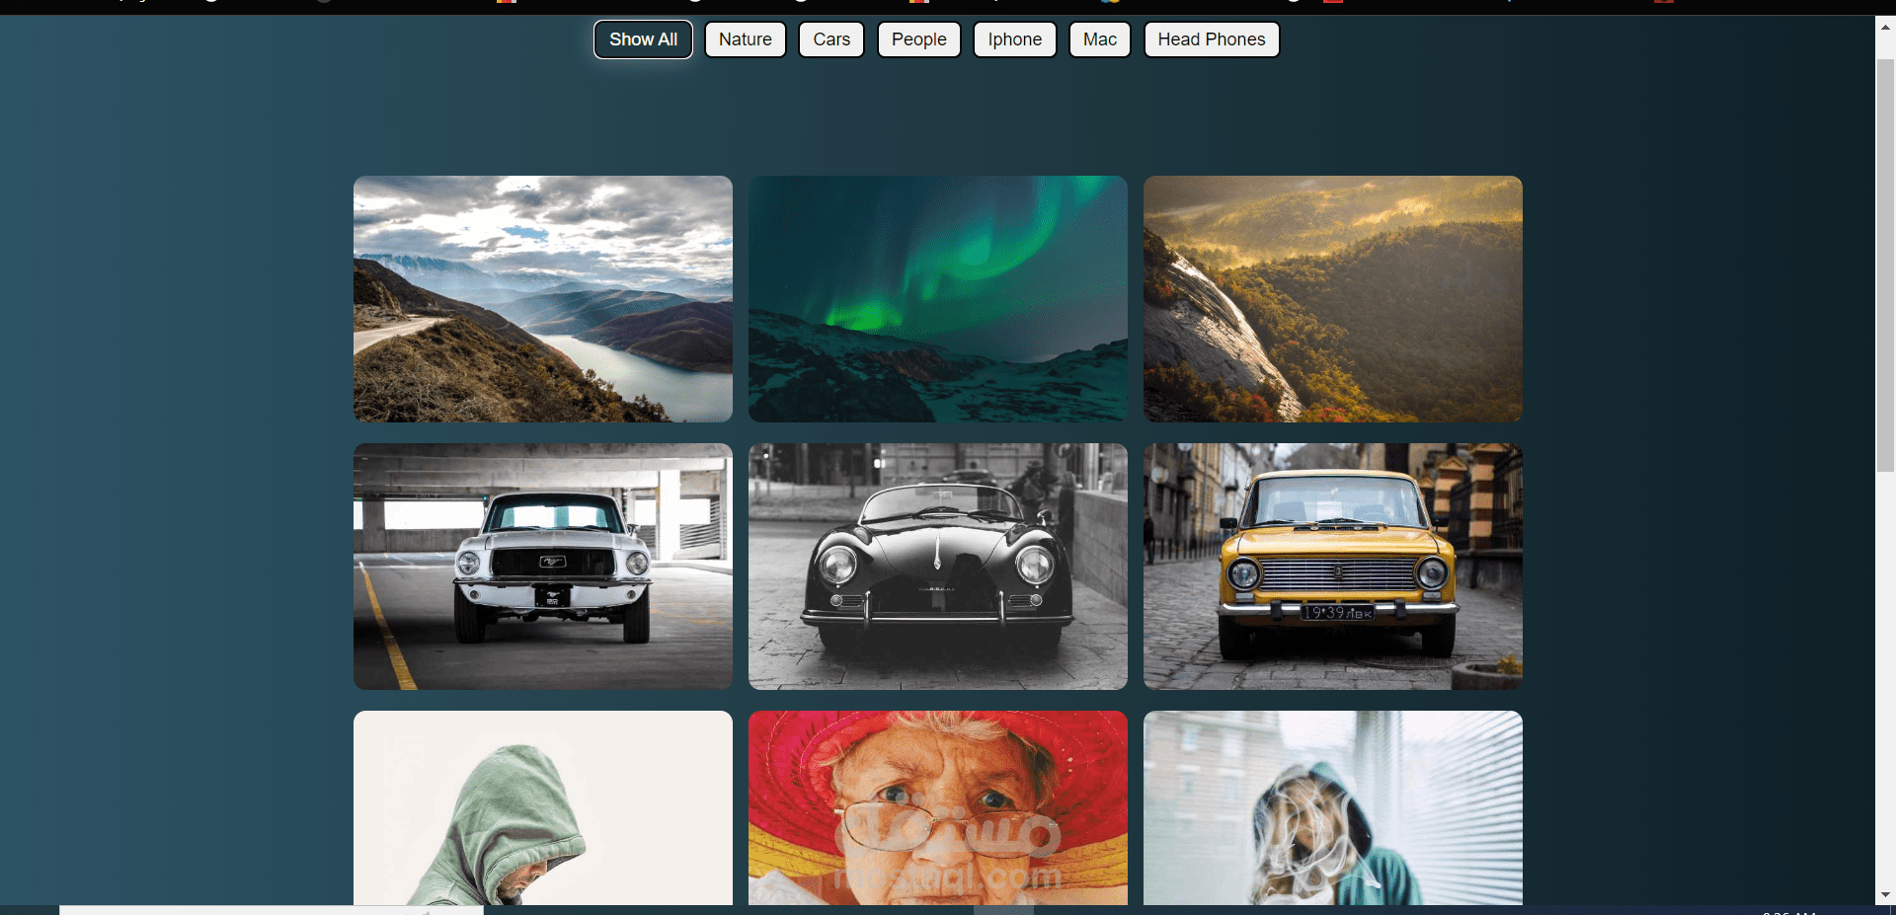The width and height of the screenshot is (1896, 915).
Task: Select the Show All filter button
Action: (643, 39)
